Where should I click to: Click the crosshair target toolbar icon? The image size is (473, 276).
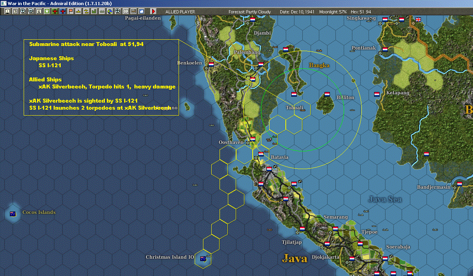[117, 11]
